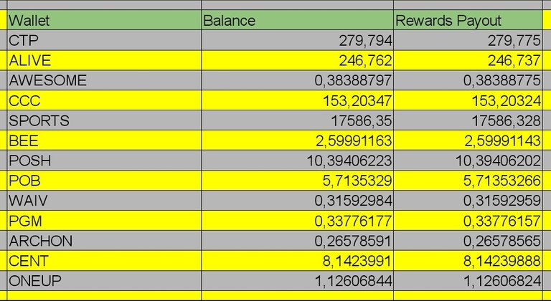Select balance cell 8,1423991
Image resolution: width=551 pixels, height=301 pixels.
point(297,261)
